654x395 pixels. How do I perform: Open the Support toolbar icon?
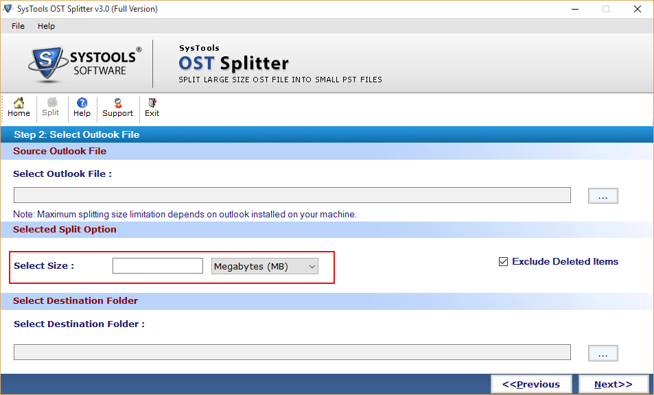click(117, 108)
